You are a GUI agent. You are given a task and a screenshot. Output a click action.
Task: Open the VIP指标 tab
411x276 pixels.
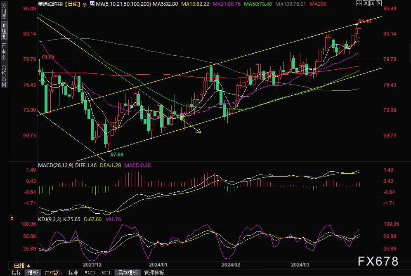pyautogui.click(x=53, y=273)
